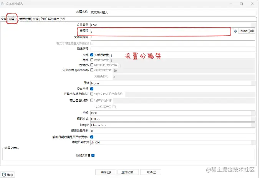Image resolution: width=260 pixels, height=178 pixels.
Task: Go to the 过滤 tab
Action: point(35,19)
